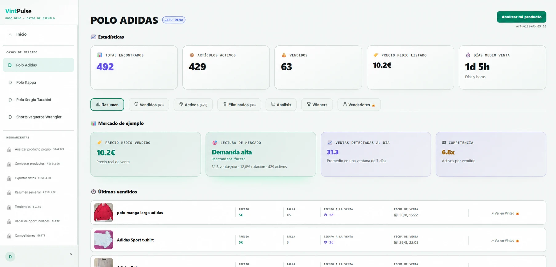Click the red polo manga larga thumbnail
The image size is (556, 267).
click(103, 212)
